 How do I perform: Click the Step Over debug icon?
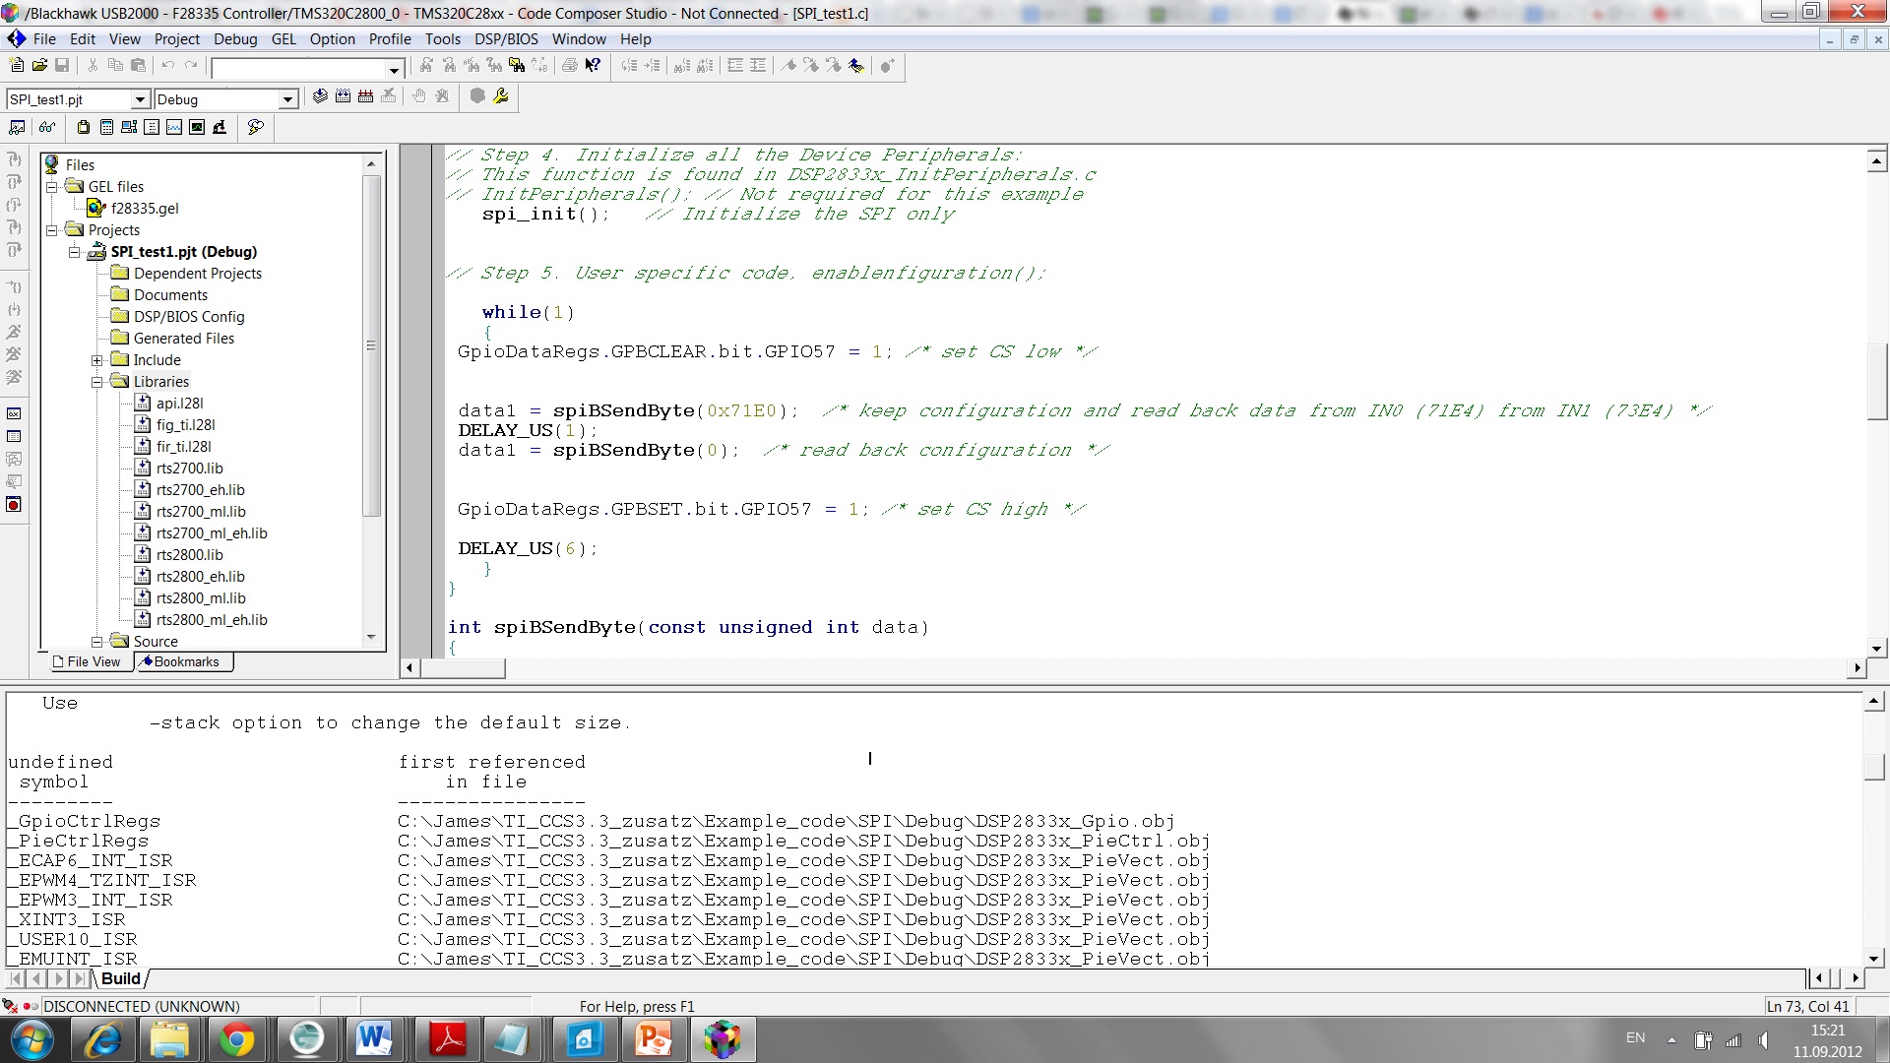[15, 182]
